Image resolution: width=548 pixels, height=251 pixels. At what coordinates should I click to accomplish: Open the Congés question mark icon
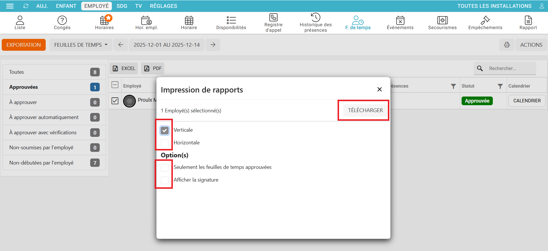click(x=62, y=20)
